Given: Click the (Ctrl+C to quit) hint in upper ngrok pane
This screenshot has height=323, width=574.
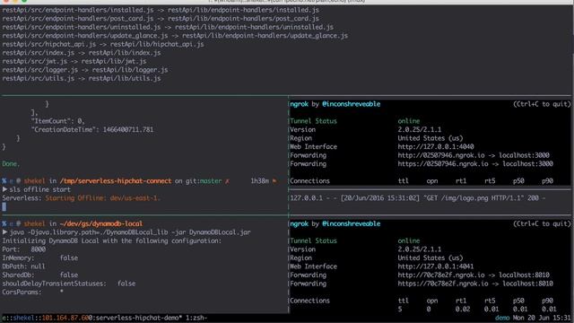Looking at the screenshot, I should 542,104.
